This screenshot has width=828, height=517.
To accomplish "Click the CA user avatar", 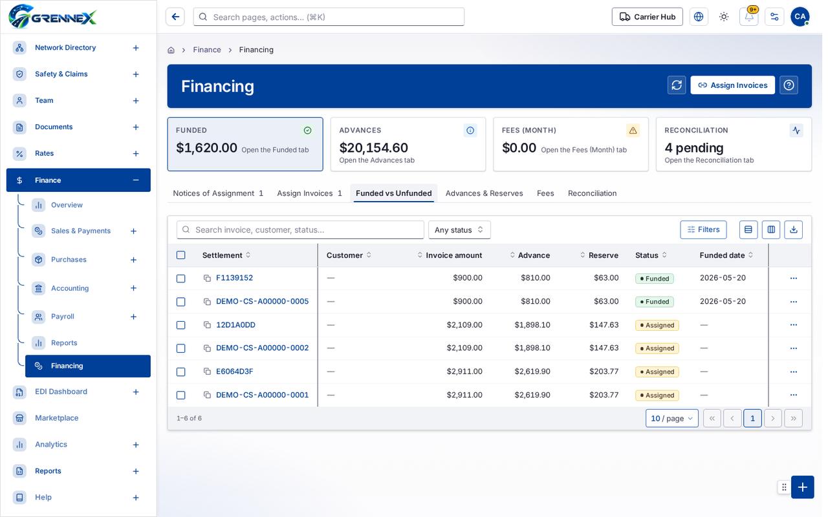I will [800, 17].
